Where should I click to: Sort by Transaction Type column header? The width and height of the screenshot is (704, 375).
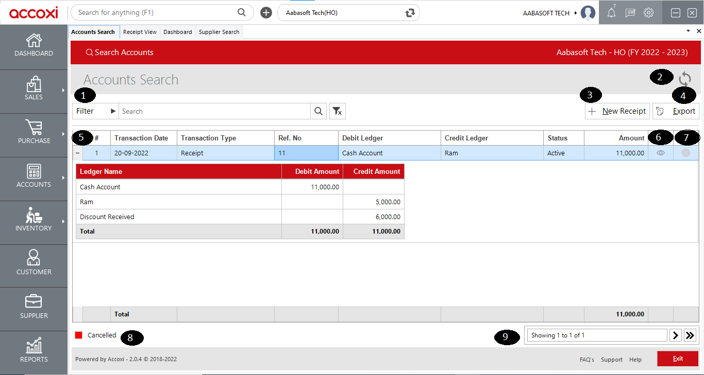pos(226,138)
